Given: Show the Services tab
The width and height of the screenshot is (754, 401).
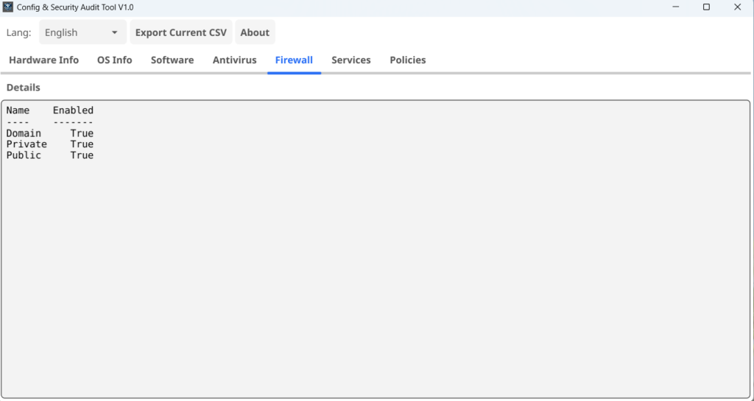Looking at the screenshot, I should 350,60.
